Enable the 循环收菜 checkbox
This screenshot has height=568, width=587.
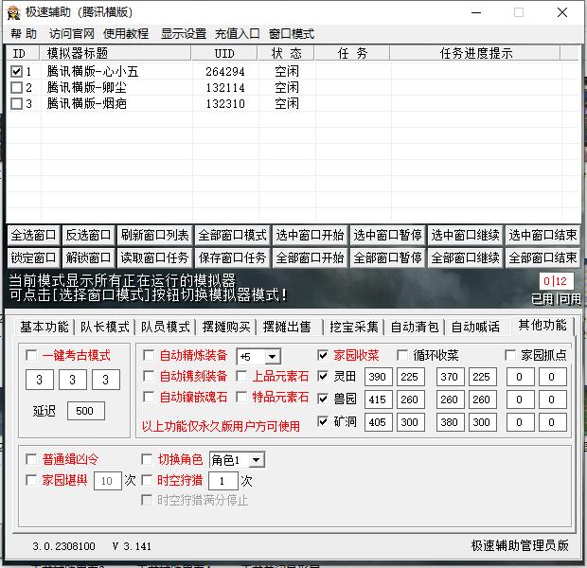(402, 355)
